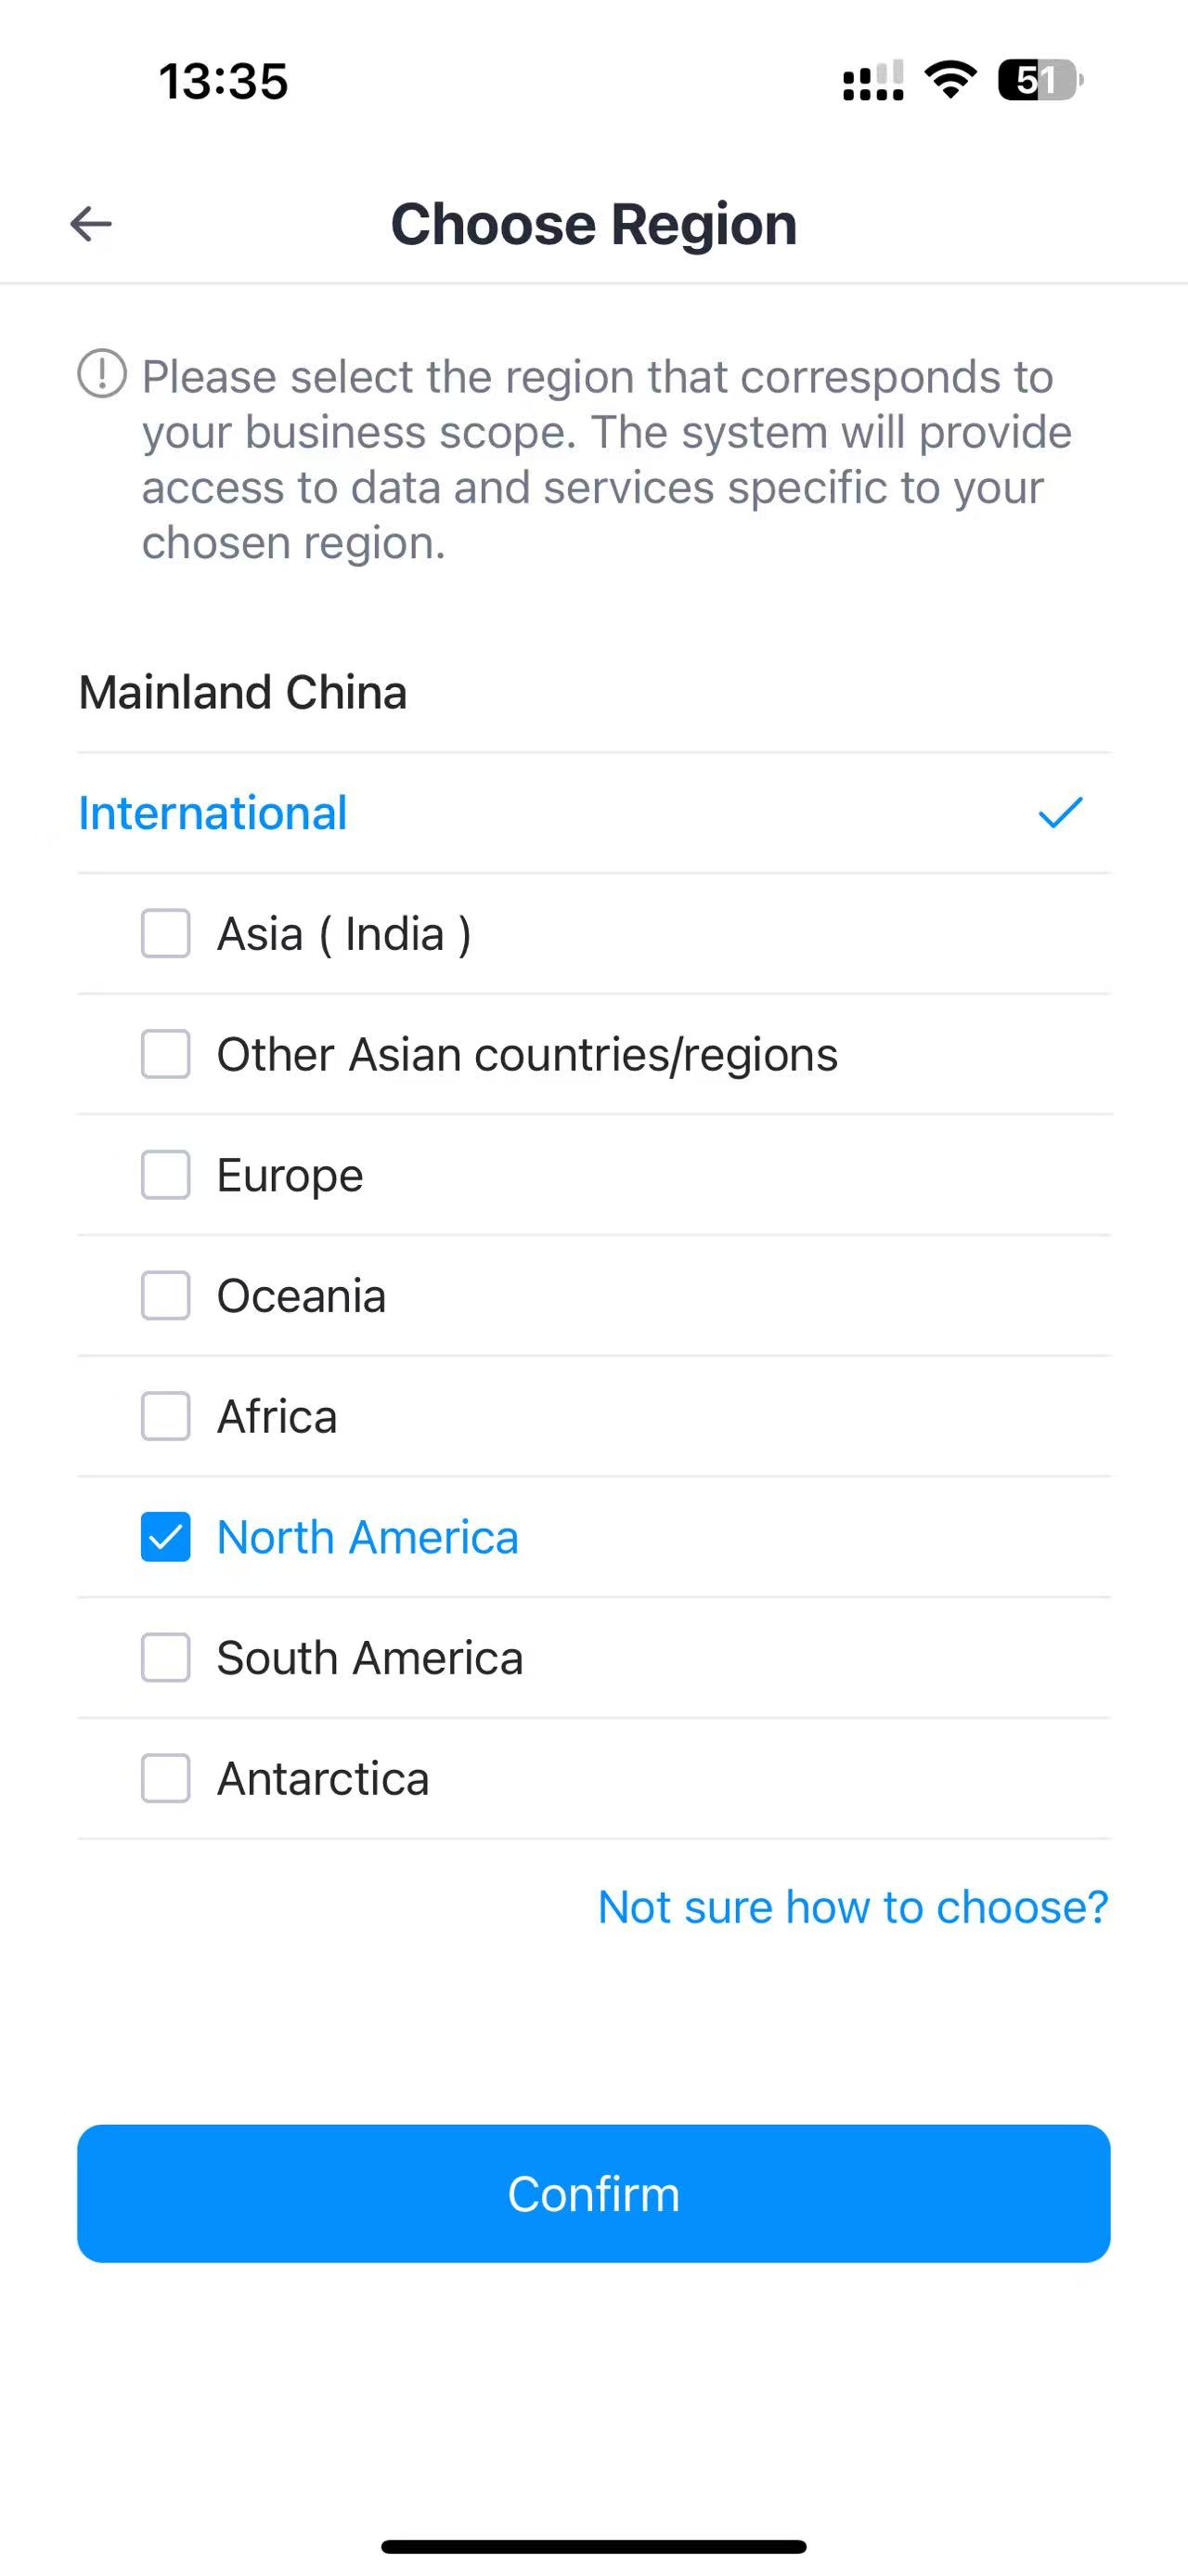Tick the South America checkbox
Viewport: 1188px width, 2576px height.
pyautogui.click(x=166, y=1658)
